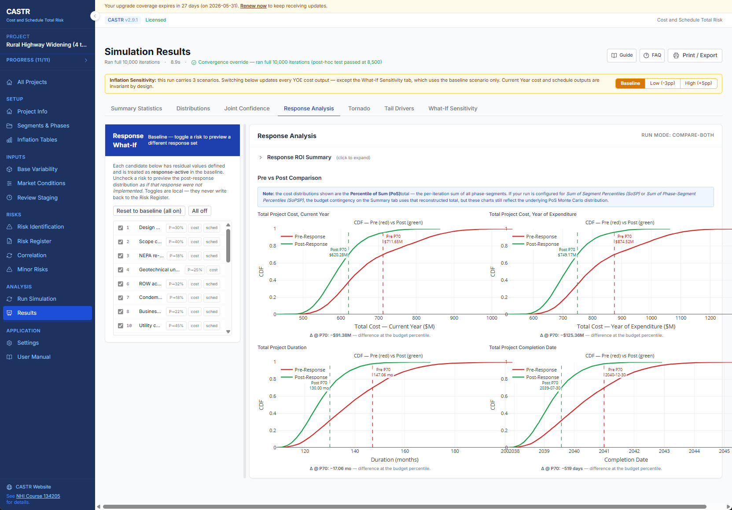Viewport: 732px width, 510px height.
Task: Click the Guide book icon
Action: pos(614,55)
